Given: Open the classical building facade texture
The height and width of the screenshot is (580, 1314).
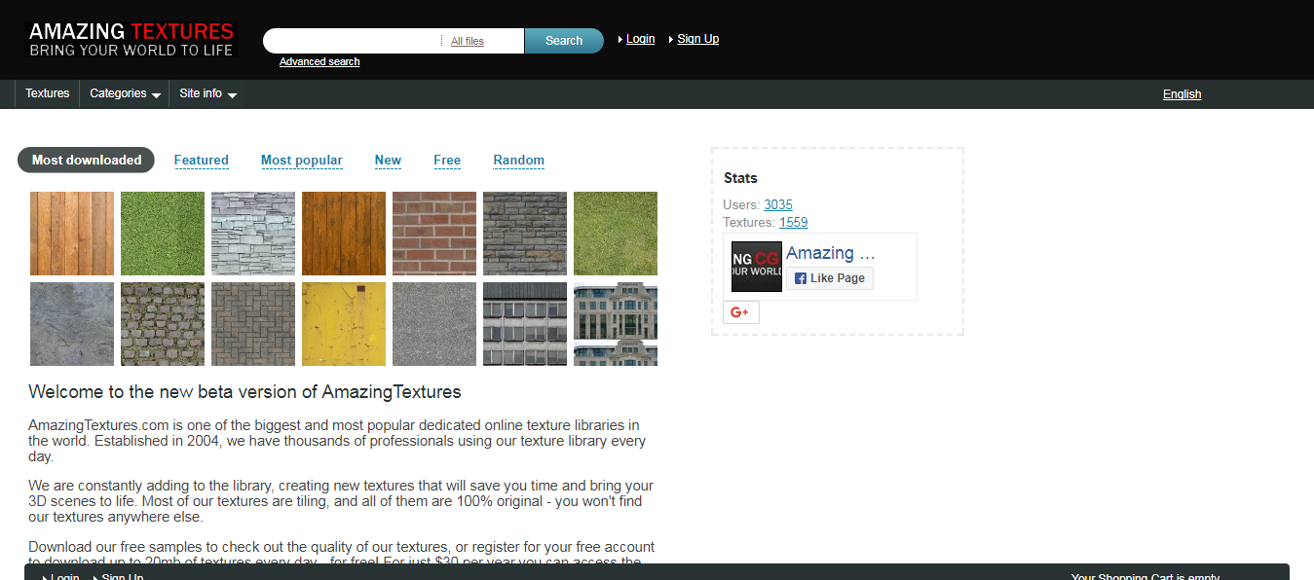Looking at the screenshot, I should tap(616, 324).
